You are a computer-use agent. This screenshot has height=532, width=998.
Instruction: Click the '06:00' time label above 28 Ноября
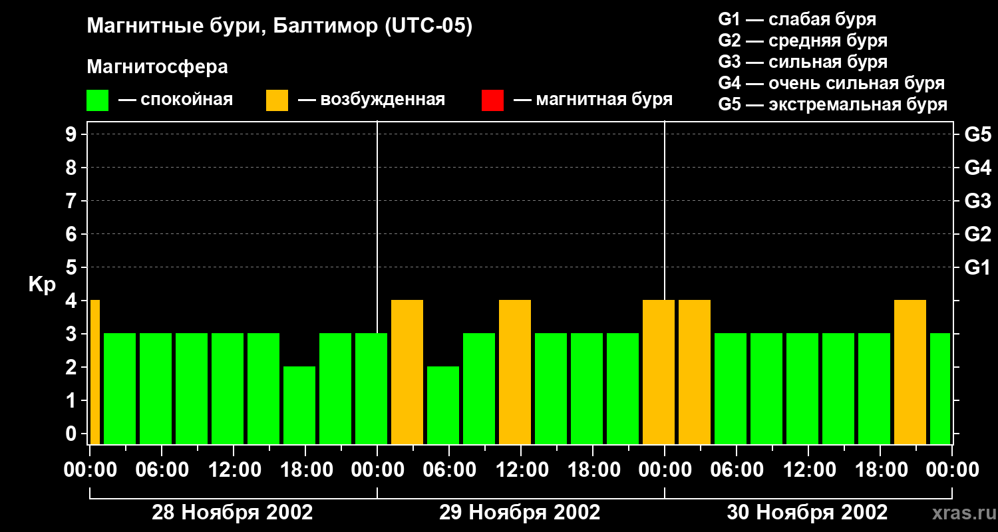pos(162,470)
